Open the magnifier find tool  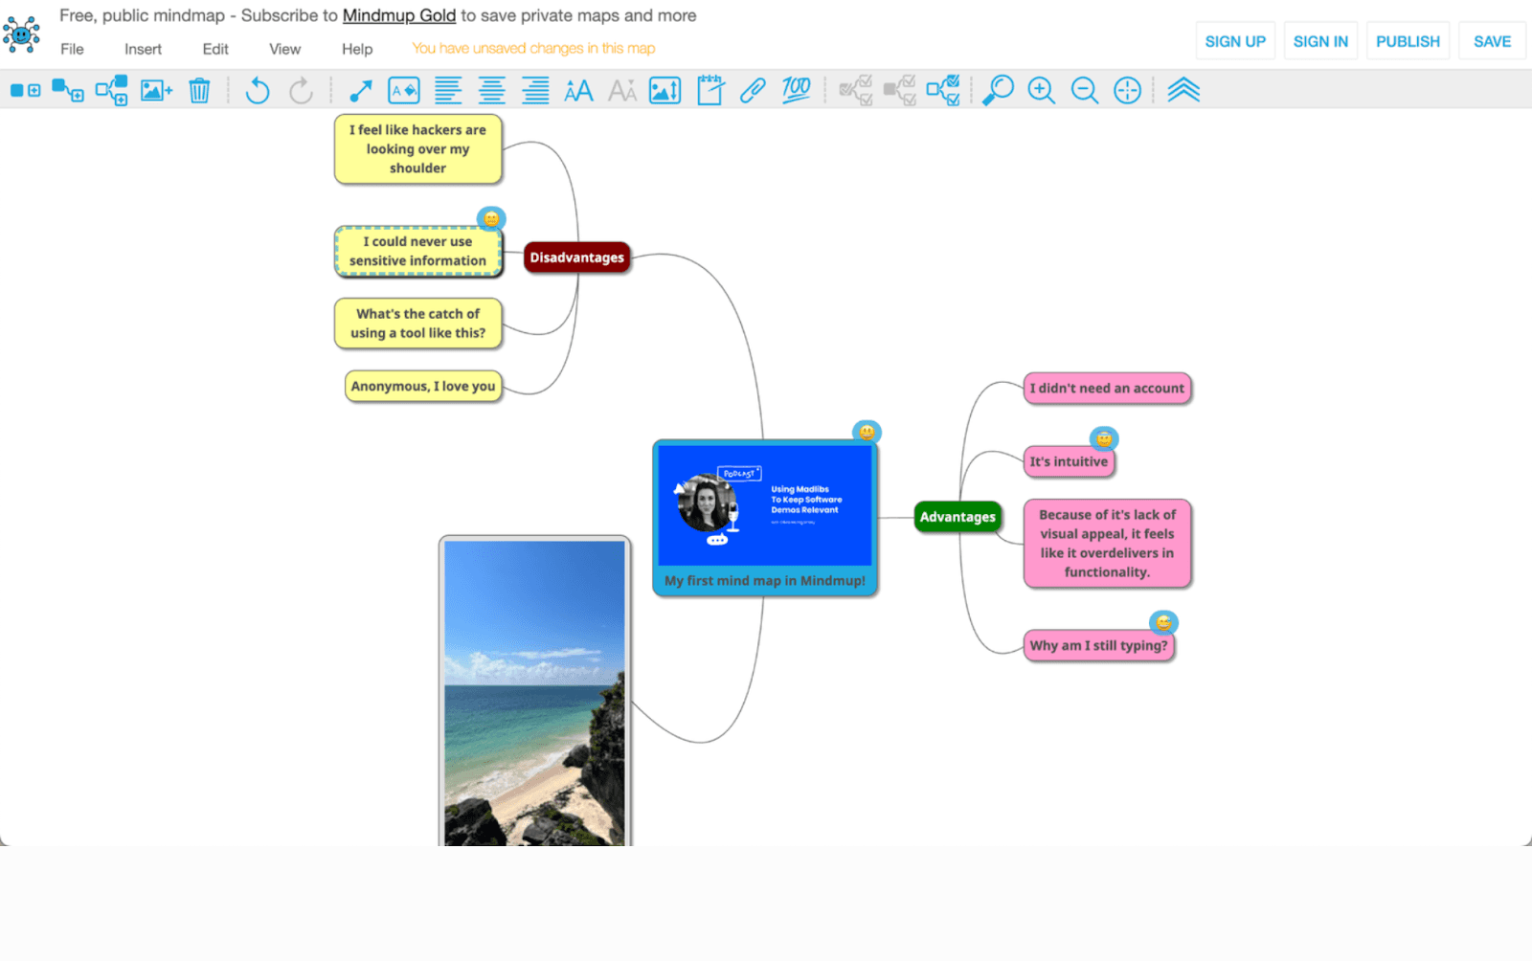(x=998, y=90)
